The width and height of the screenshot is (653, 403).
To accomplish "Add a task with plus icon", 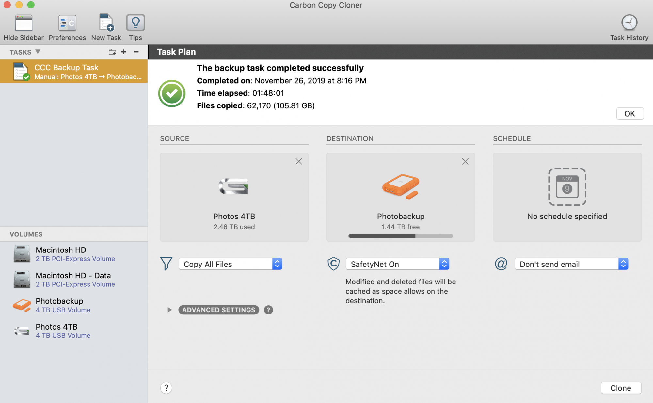I will [x=124, y=52].
